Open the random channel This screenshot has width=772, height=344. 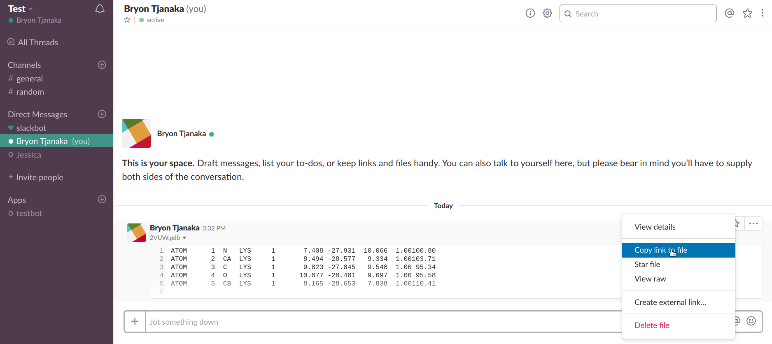(30, 92)
